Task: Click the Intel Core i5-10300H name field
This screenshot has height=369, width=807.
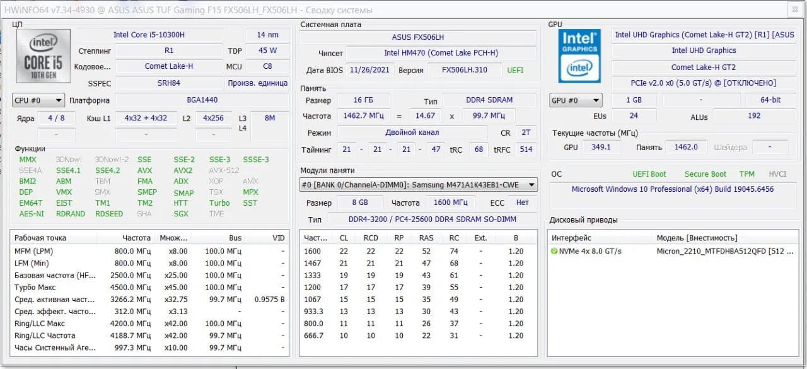Action: [149, 35]
